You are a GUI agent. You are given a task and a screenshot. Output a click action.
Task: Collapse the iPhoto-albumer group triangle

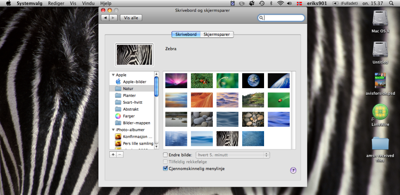coord(113,130)
